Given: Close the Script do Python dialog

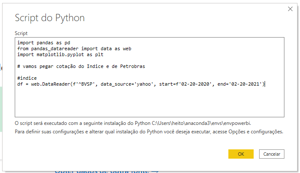Looking at the screenshot, I should [290, 8].
